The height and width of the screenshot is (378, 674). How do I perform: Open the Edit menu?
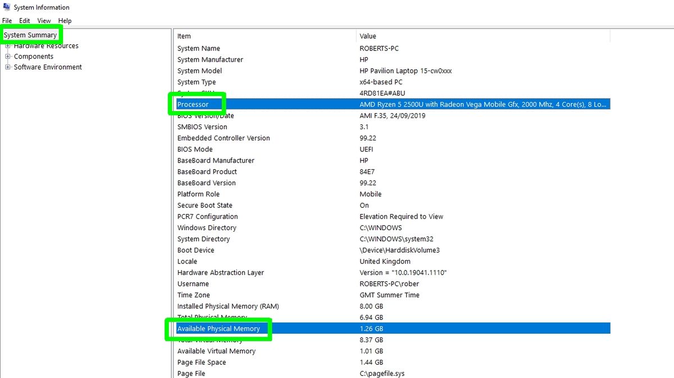[x=24, y=20]
